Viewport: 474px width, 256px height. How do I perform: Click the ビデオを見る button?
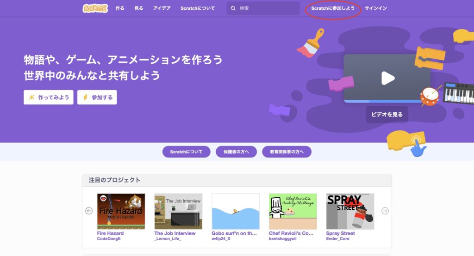point(387,115)
